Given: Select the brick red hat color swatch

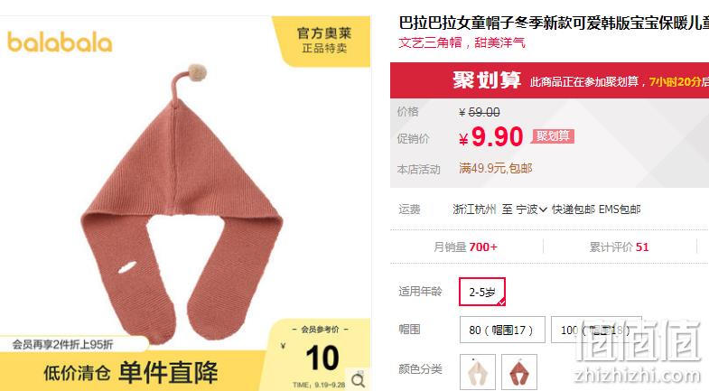Looking at the screenshot, I should 519,372.
